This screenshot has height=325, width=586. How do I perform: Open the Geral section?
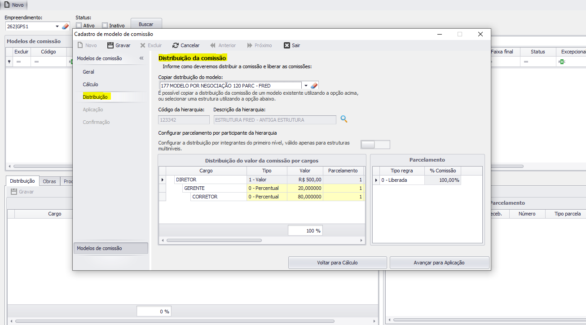tap(88, 72)
